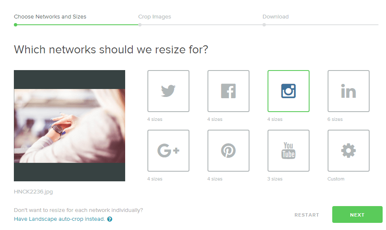Go to the Download step
386x230 pixels.
tap(276, 17)
